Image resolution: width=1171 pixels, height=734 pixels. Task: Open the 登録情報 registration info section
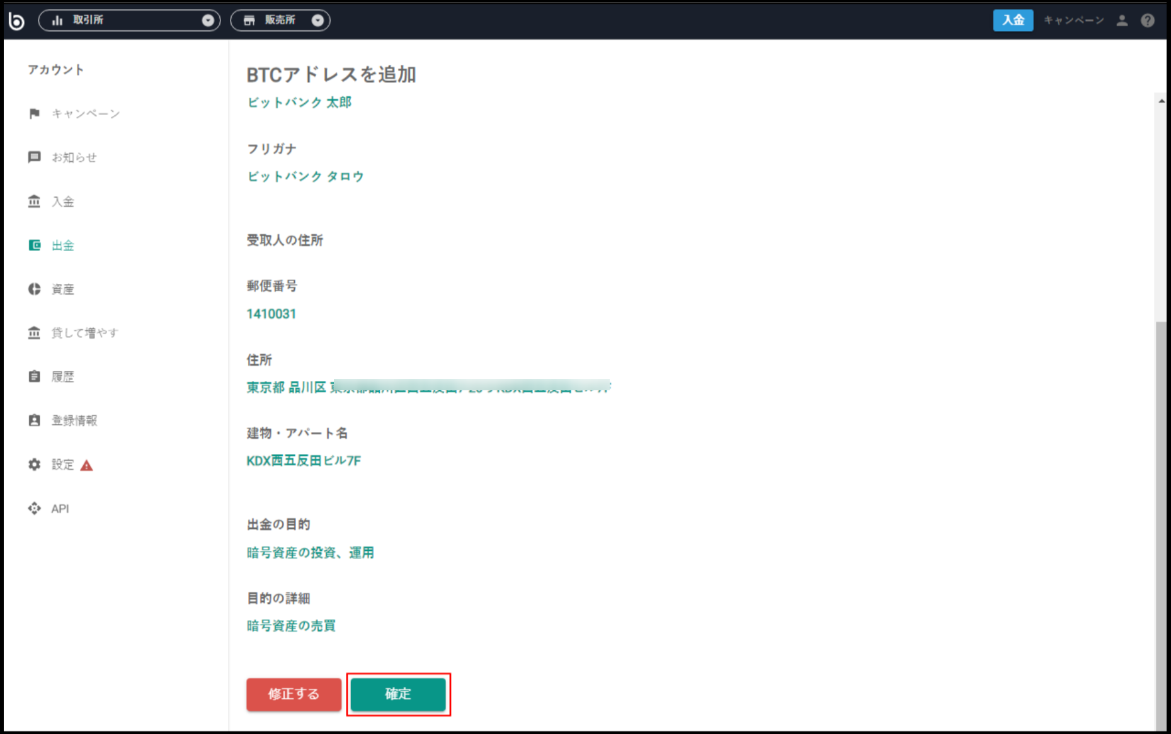tap(34, 421)
